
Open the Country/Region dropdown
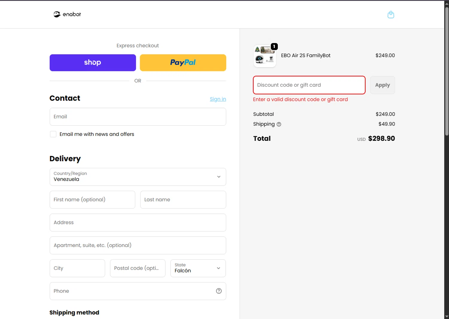pyautogui.click(x=138, y=177)
